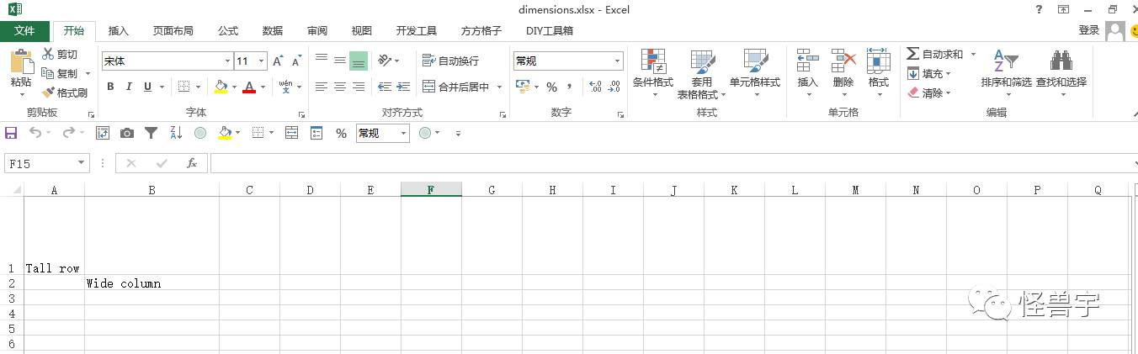Open the font name dropdown (宋体)

pos(227,61)
